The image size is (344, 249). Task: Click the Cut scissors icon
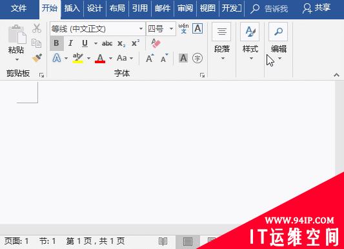tap(37, 28)
